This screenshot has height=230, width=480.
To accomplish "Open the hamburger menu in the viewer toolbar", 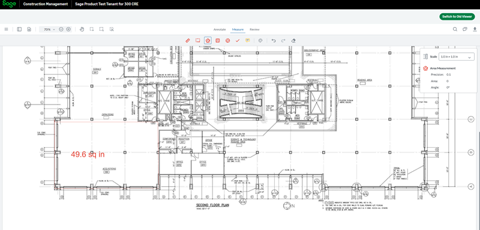I will (x=6, y=29).
